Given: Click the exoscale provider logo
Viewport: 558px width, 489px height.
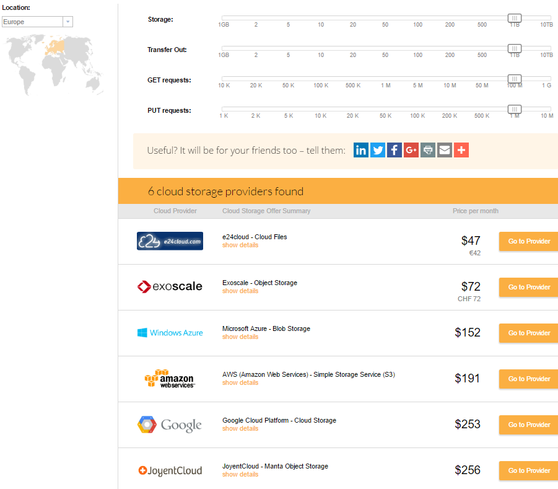Looking at the screenshot, I should click(170, 286).
